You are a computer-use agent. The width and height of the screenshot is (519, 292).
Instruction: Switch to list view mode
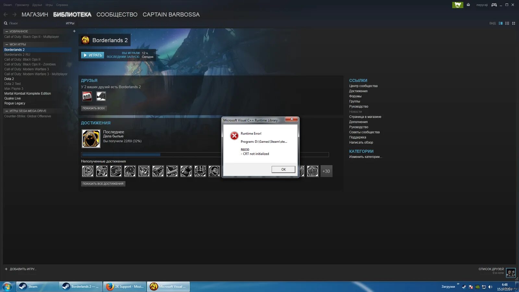click(x=507, y=23)
